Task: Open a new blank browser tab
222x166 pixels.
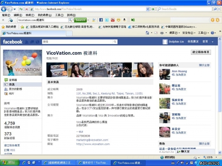Action: (x=69, y=34)
